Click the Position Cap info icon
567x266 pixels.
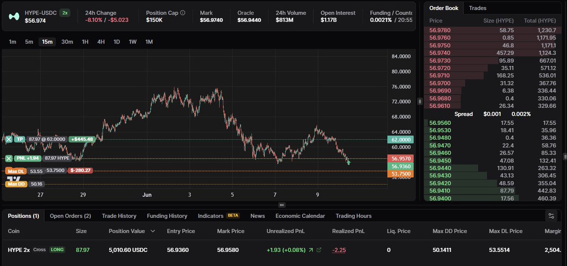tap(183, 13)
